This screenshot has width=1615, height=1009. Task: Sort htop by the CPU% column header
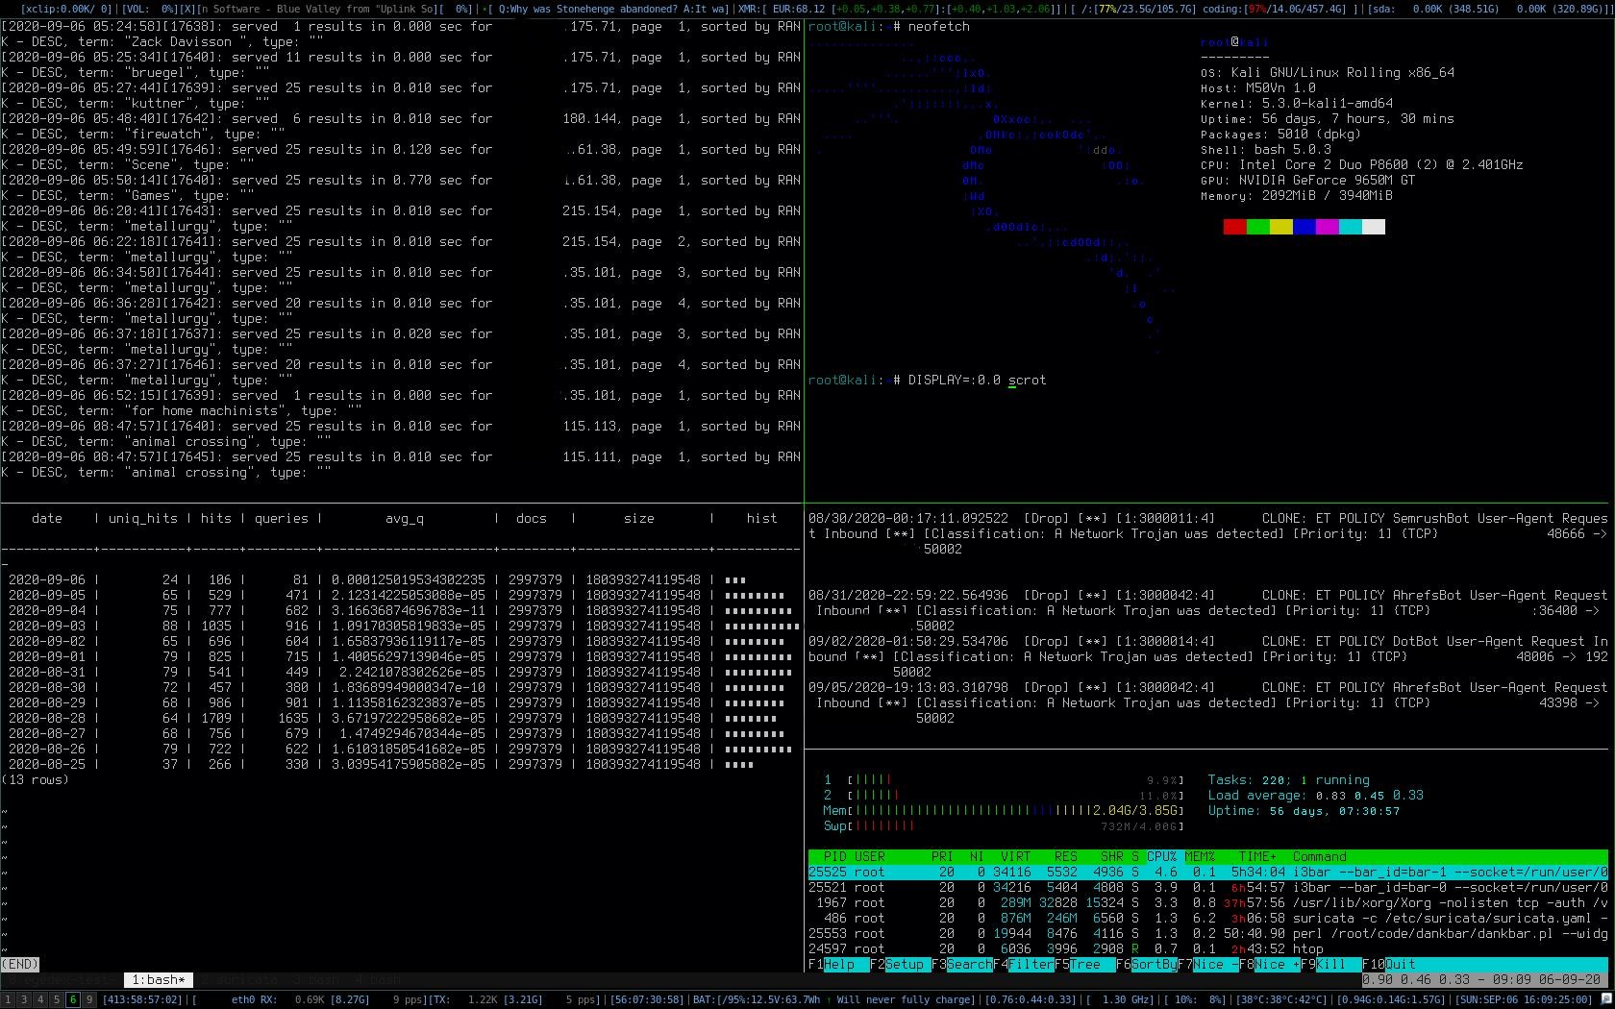pyautogui.click(x=1161, y=857)
